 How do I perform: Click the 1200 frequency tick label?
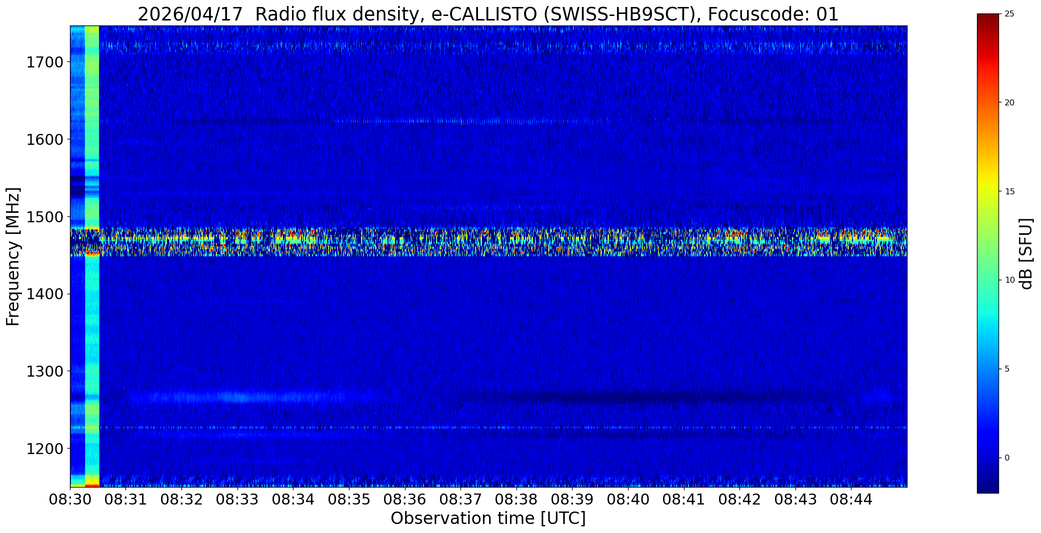[x=44, y=449]
